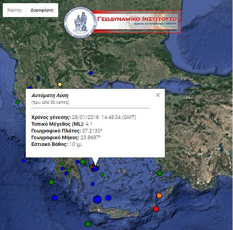Close the Αυτόματη Λύση info popup
The height and width of the screenshot is (230, 233).
(x=158, y=95)
